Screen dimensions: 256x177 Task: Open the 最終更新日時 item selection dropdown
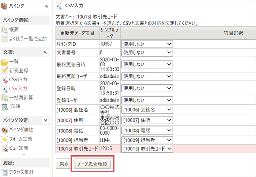click(147, 65)
